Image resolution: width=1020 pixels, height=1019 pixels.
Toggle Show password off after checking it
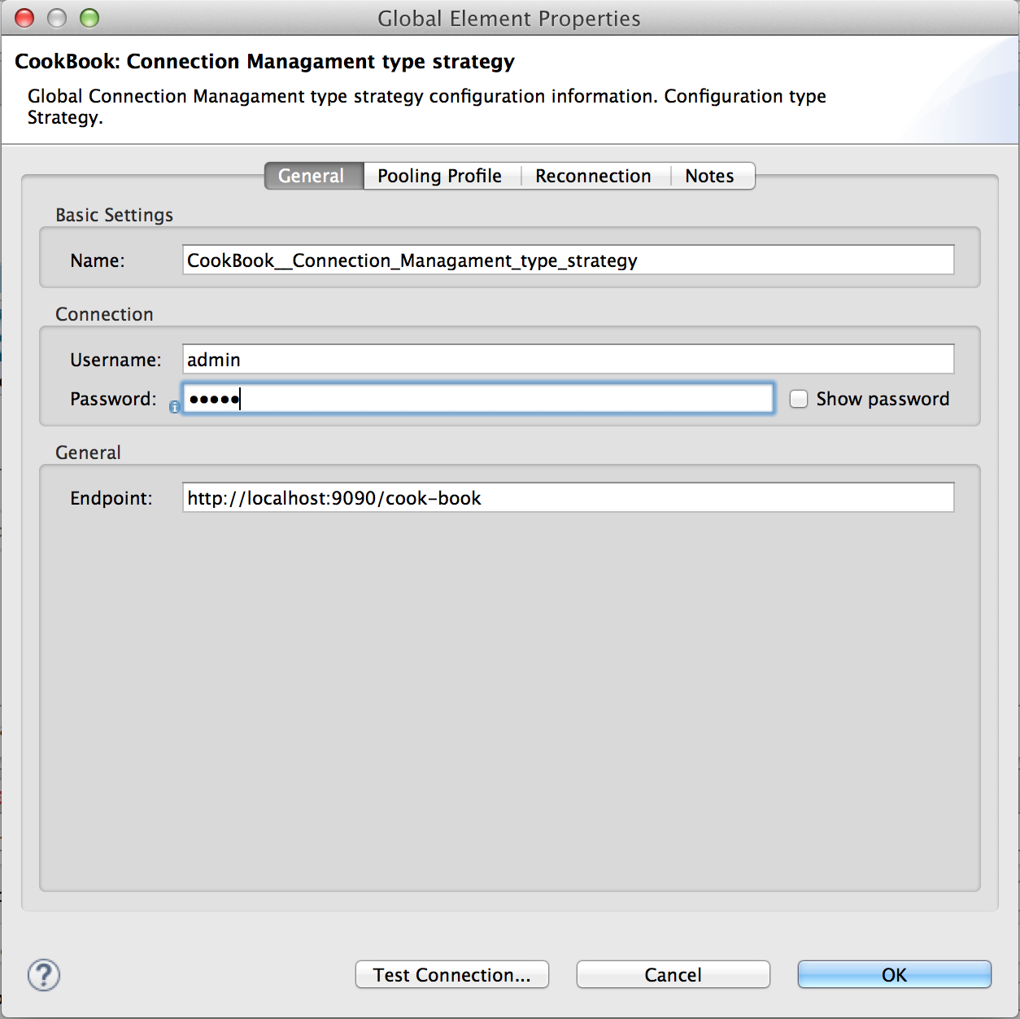799,399
